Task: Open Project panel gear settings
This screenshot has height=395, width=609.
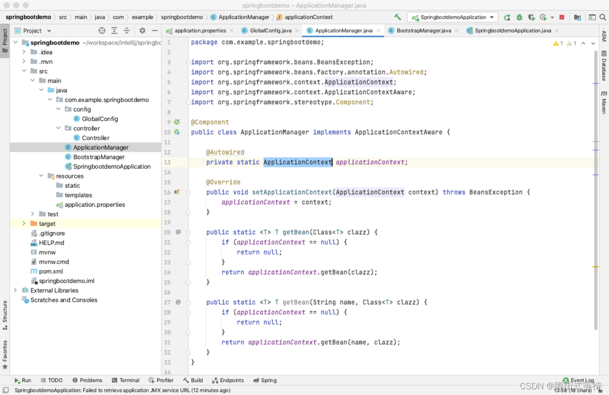Action: click(142, 30)
